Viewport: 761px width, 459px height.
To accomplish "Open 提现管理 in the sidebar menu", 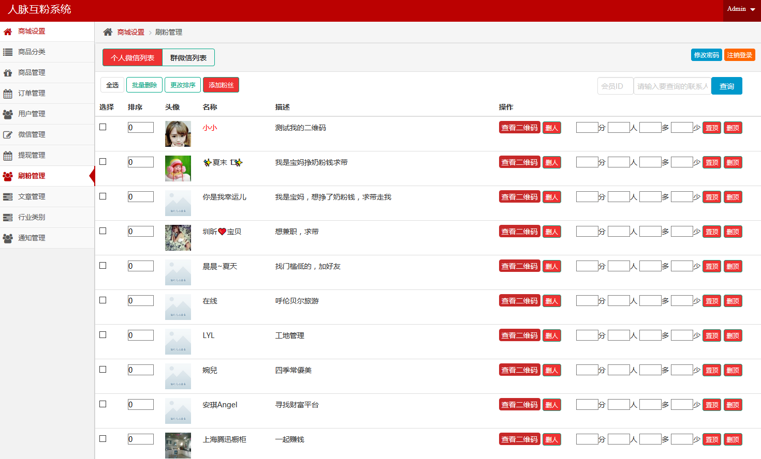I will (32, 155).
